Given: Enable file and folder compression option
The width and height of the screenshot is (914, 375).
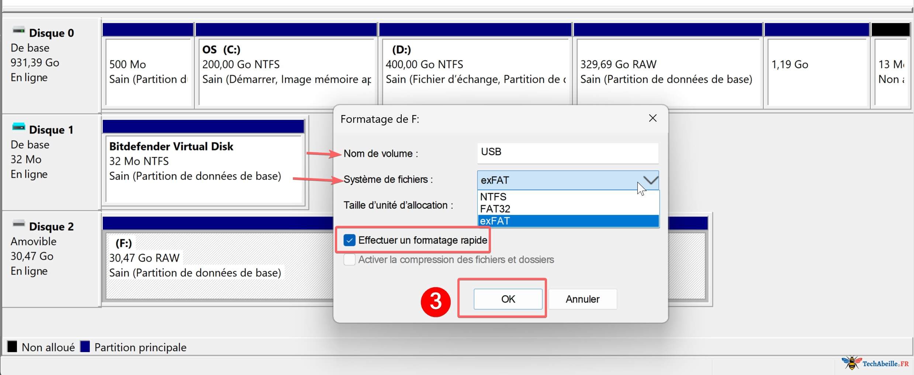Looking at the screenshot, I should (x=349, y=260).
